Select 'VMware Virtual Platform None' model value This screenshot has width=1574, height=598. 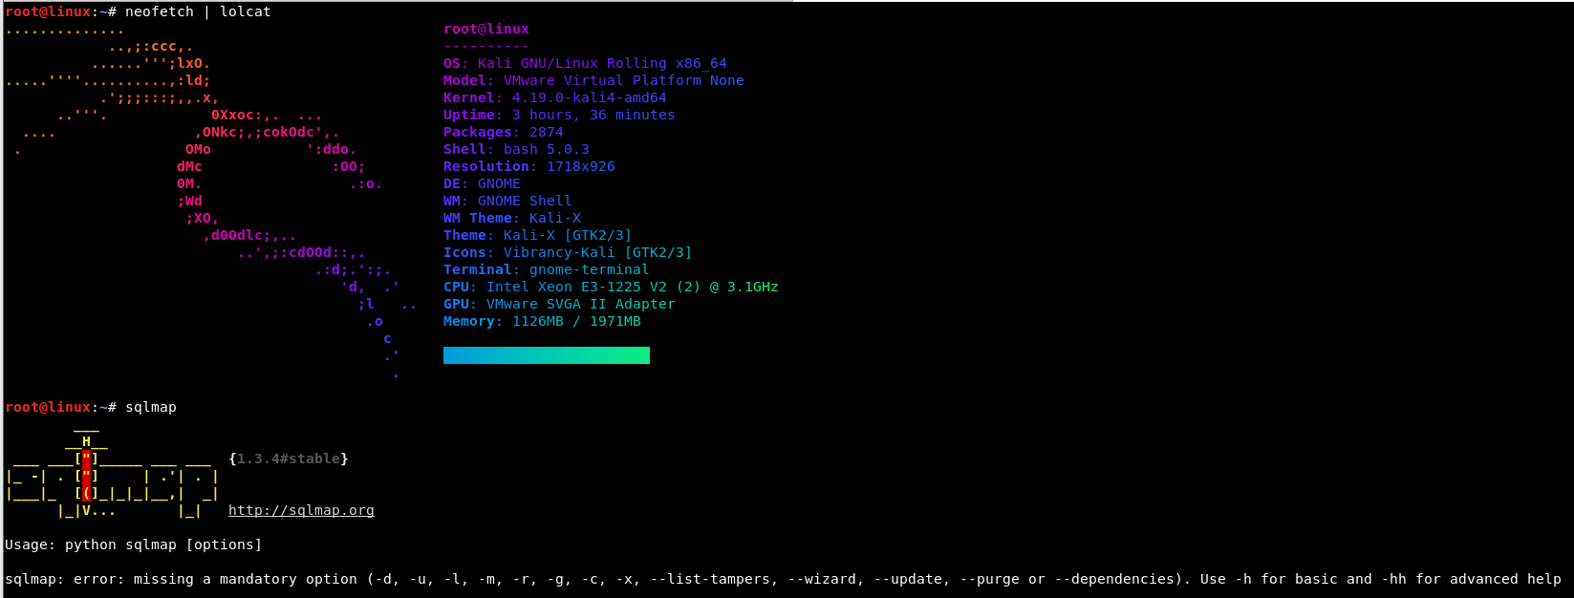coord(624,80)
